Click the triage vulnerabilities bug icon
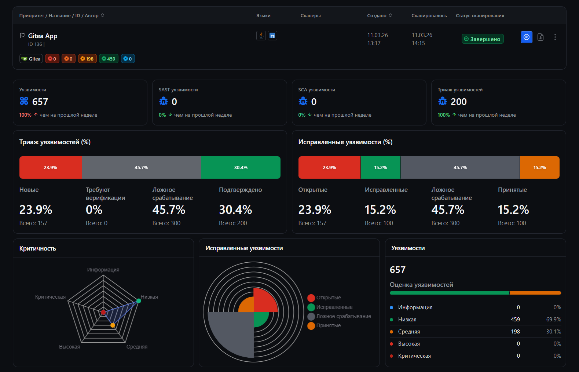This screenshot has height=372, width=579. [x=443, y=101]
